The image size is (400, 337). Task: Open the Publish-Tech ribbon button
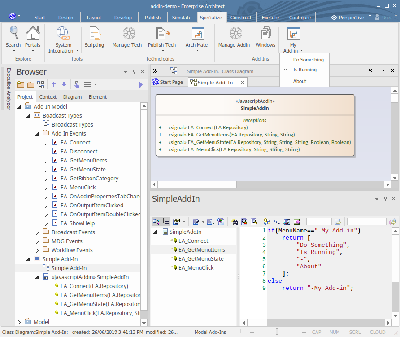tap(162, 38)
